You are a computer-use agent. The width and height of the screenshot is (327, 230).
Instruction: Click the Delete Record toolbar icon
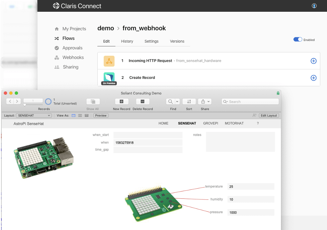[x=142, y=101]
